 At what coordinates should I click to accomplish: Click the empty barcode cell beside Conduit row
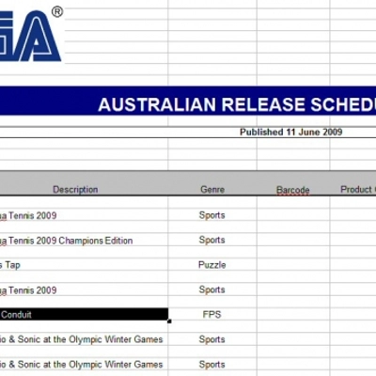click(293, 314)
